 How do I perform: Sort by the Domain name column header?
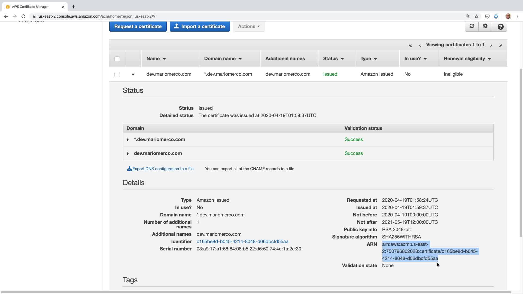(223, 59)
